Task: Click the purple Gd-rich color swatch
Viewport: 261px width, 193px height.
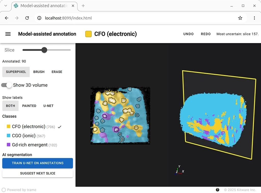Action: pos(8,144)
